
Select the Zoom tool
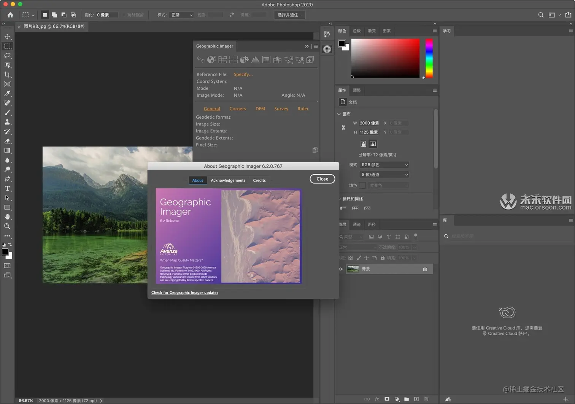[x=7, y=226]
